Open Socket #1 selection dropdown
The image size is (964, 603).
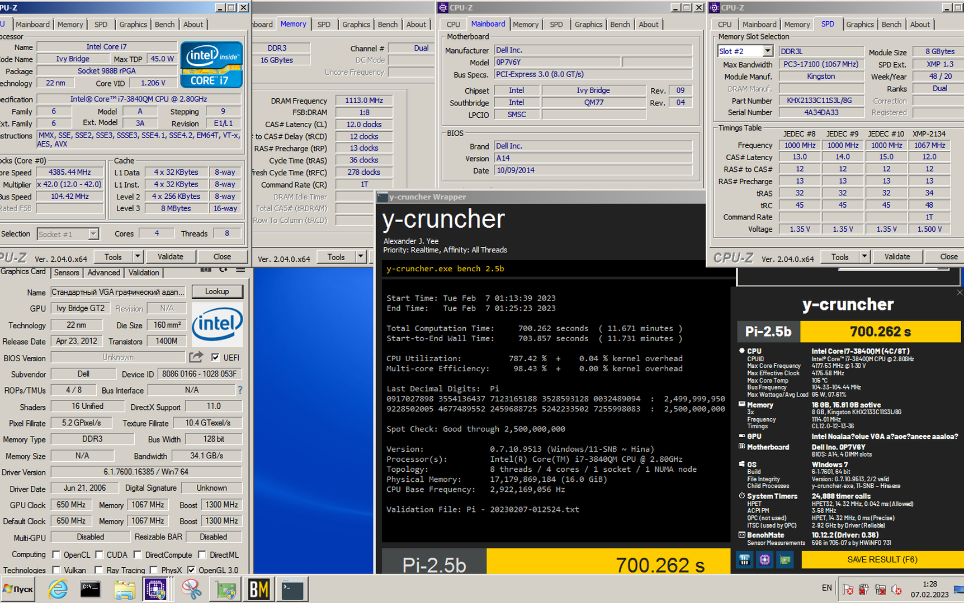pyautogui.click(x=93, y=234)
